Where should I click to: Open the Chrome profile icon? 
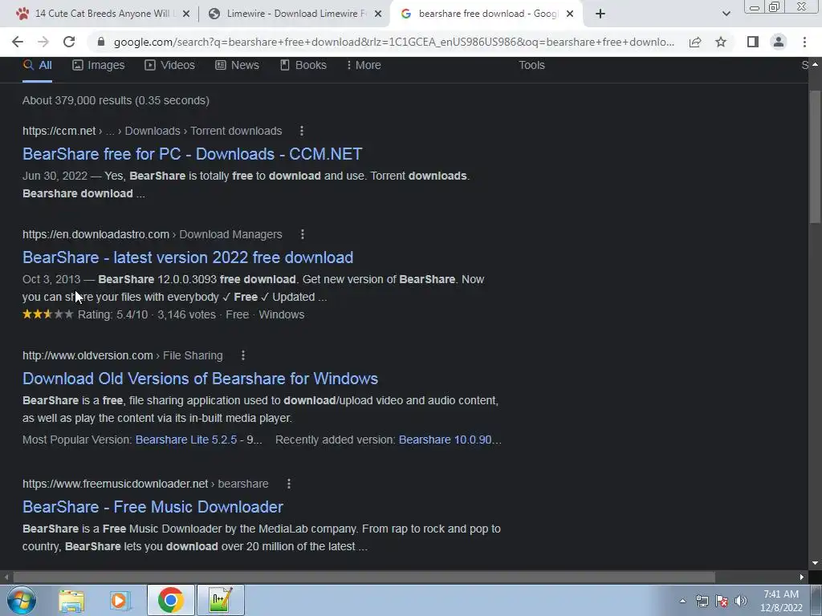(x=779, y=42)
